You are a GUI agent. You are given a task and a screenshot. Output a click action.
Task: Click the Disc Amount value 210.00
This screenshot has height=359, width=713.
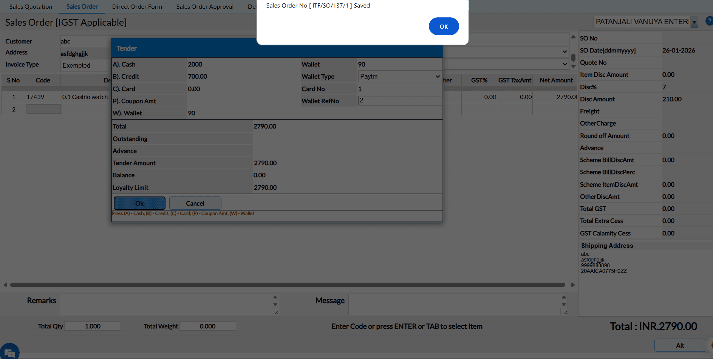(x=672, y=99)
